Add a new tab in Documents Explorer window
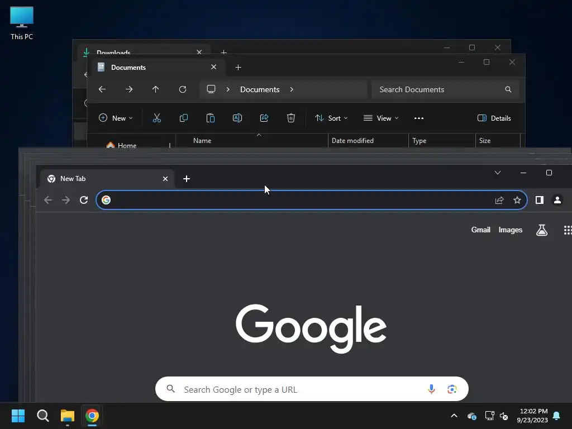572x429 pixels. click(x=238, y=68)
